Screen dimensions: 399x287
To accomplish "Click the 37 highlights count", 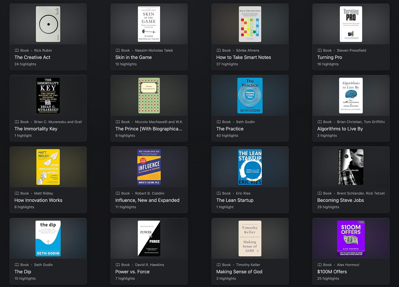I will tap(227, 64).
